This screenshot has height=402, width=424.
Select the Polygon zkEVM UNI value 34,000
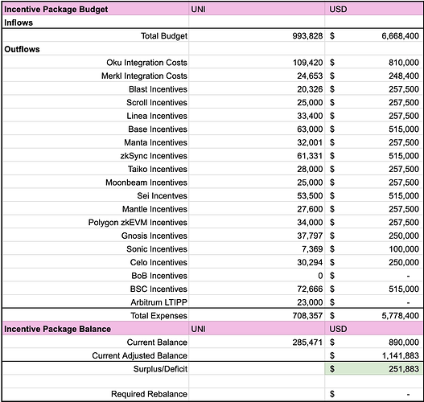point(310,223)
